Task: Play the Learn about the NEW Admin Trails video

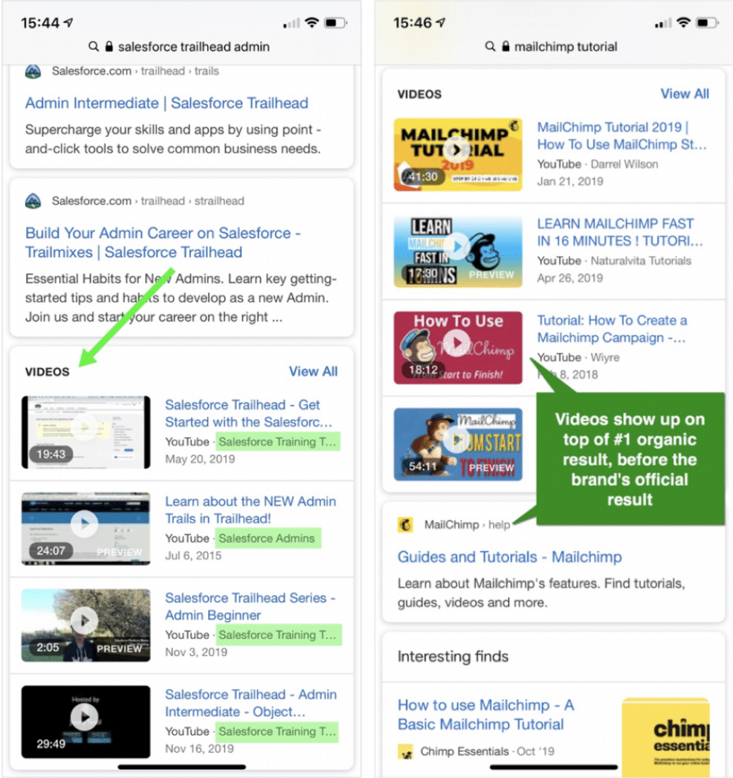Action: pyautogui.click(x=85, y=523)
